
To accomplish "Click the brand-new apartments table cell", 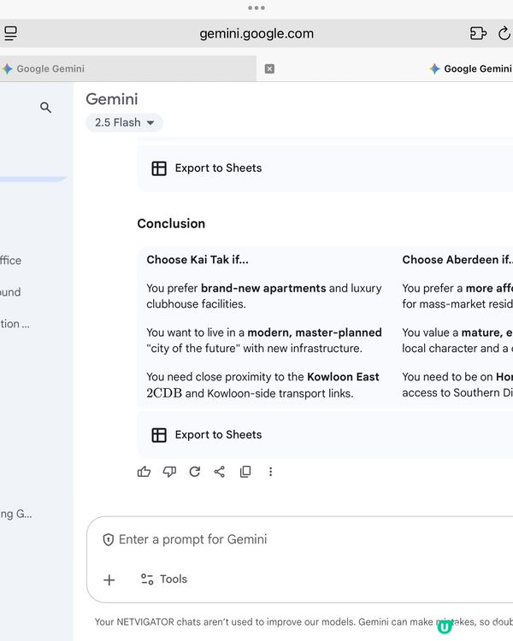I will [x=264, y=296].
